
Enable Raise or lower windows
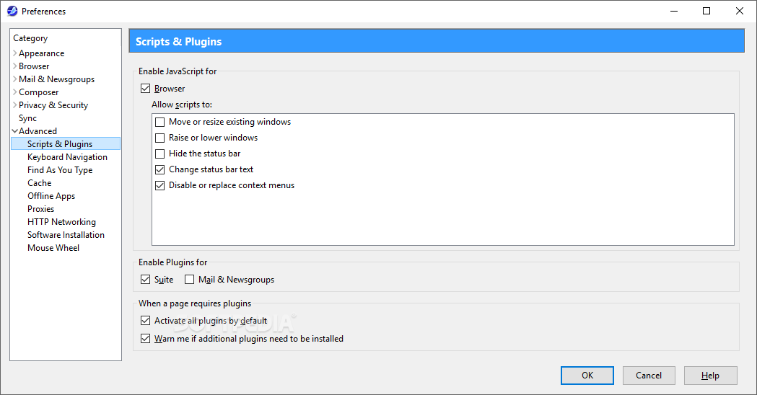coord(159,138)
